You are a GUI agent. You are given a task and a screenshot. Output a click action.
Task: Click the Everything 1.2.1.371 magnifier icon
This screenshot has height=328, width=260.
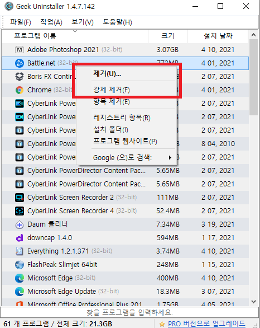click(20, 251)
